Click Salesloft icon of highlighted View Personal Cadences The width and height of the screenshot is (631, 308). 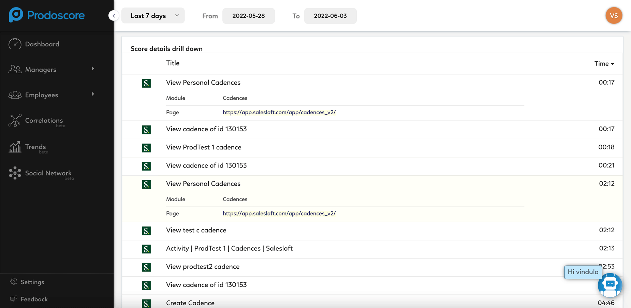146,184
